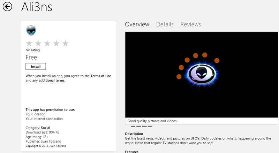Click the Ali3ns page title
Screen dimensions: 279x153
pyautogui.click(x=37, y=7)
